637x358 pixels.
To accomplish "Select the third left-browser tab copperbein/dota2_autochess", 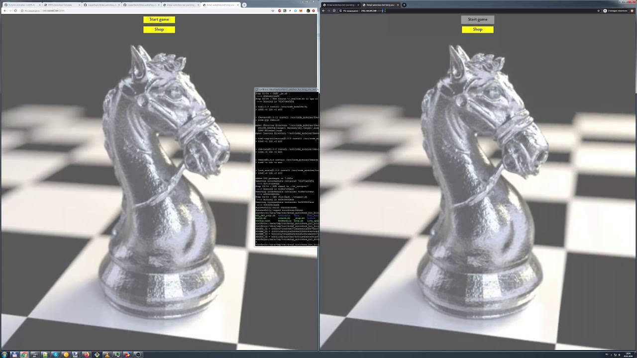I will 102,4.
